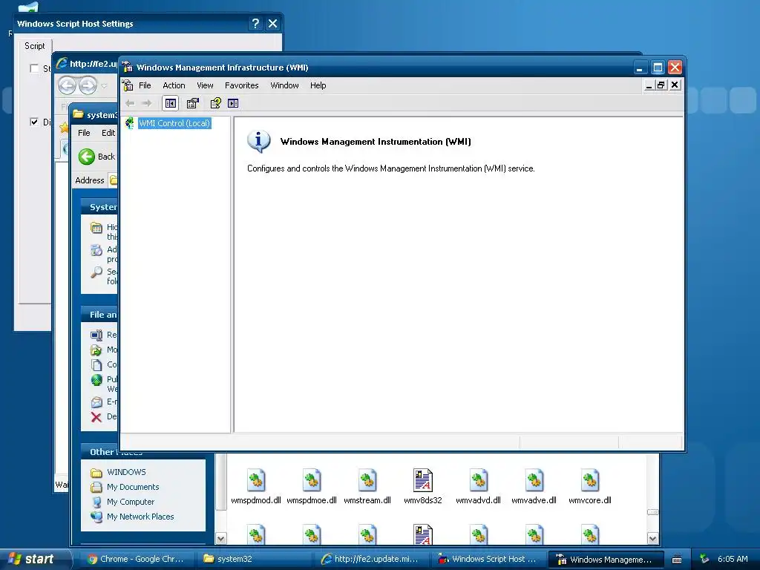
Task: Switch to Windows Script Host taskbar button
Action: click(x=488, y=559)
